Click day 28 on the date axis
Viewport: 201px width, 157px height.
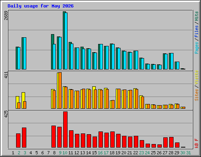[x=171, y=153]
